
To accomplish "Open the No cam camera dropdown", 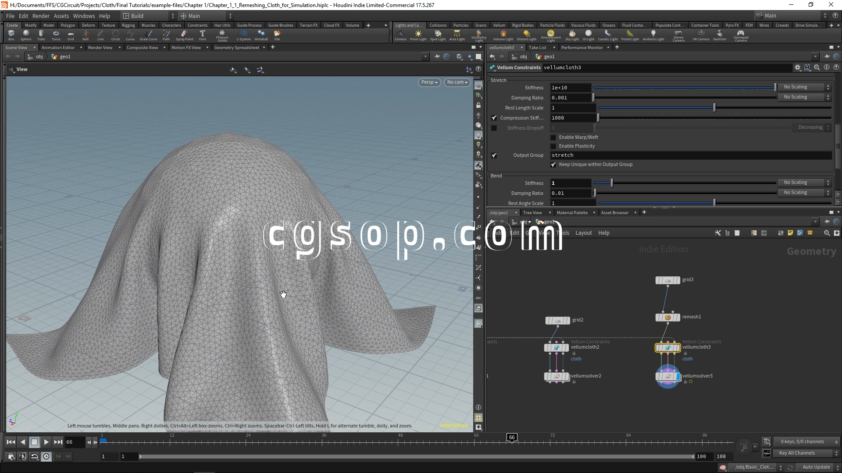I will coord(457,82).
